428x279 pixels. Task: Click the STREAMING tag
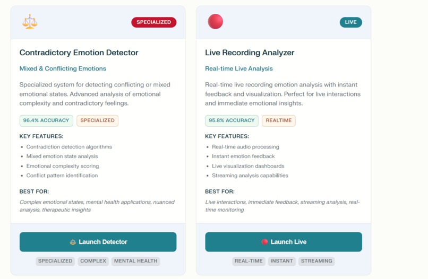tap(316, 261)
